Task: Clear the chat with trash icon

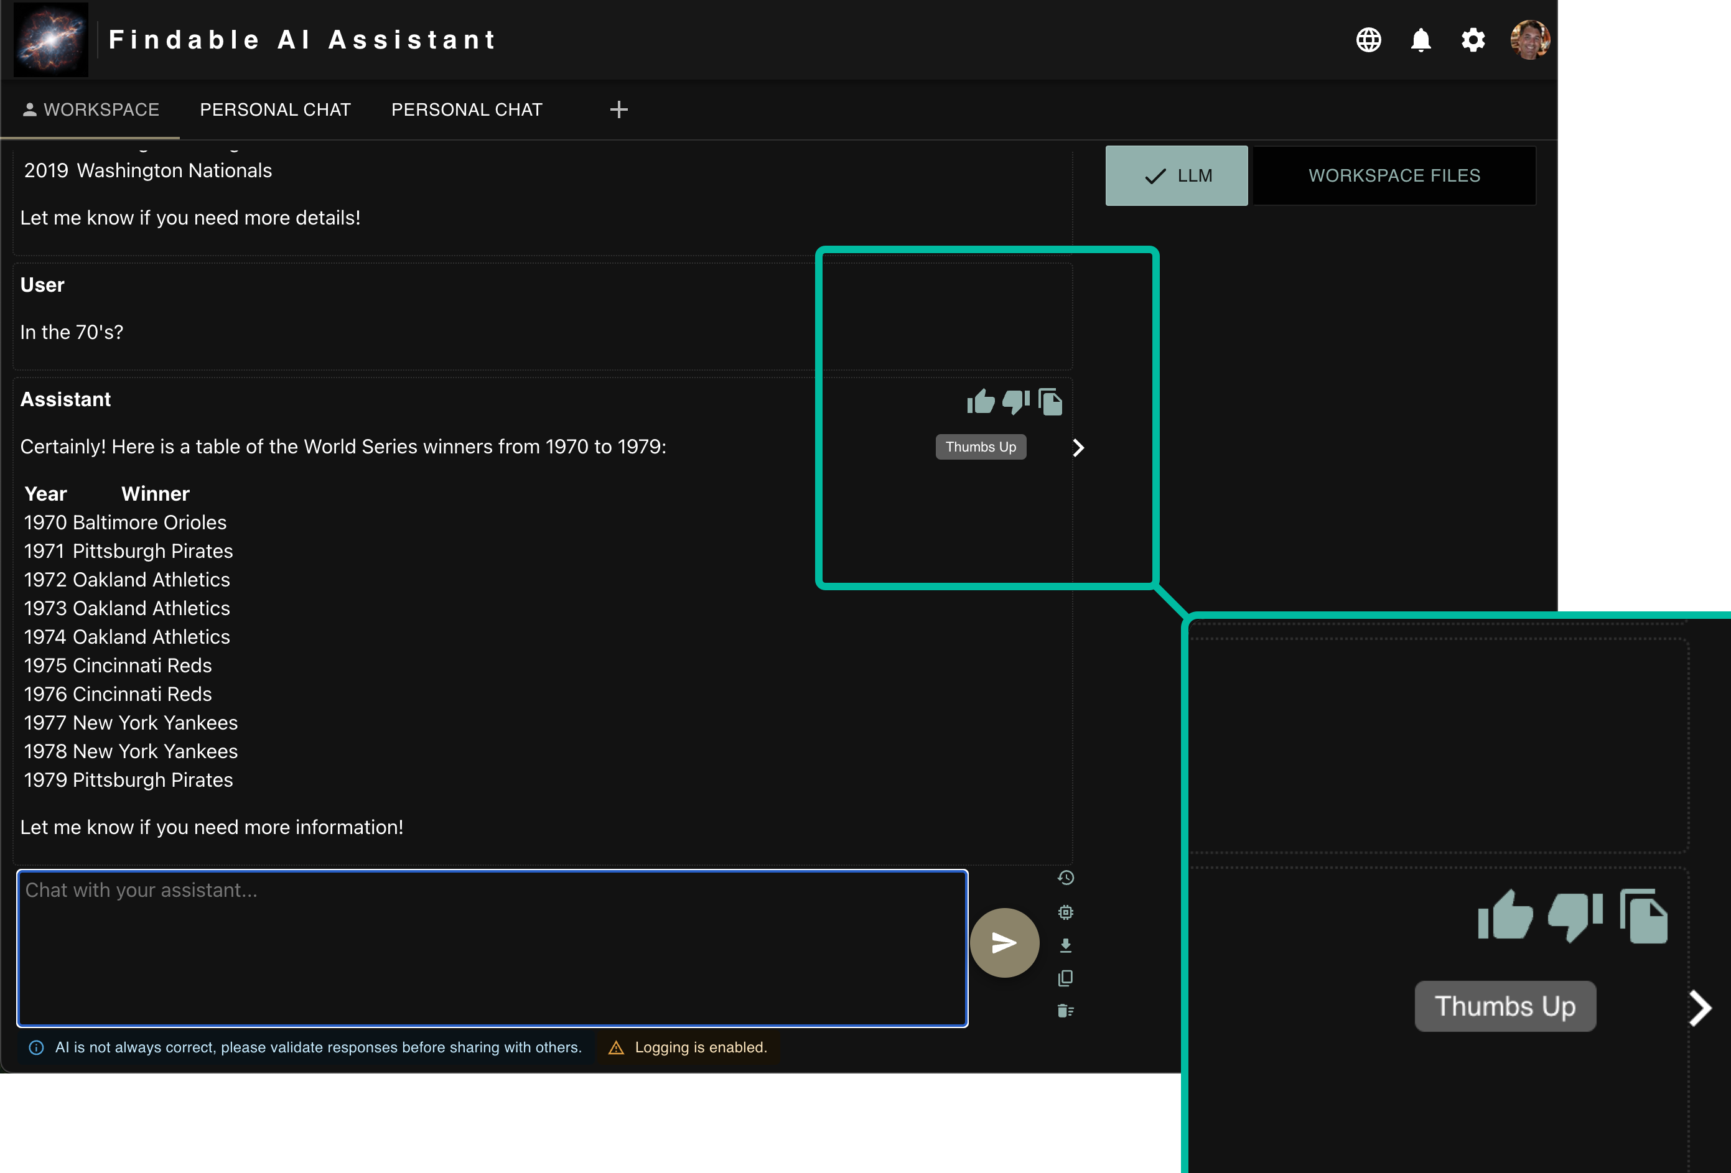Action: (x=1065, y=1011)
